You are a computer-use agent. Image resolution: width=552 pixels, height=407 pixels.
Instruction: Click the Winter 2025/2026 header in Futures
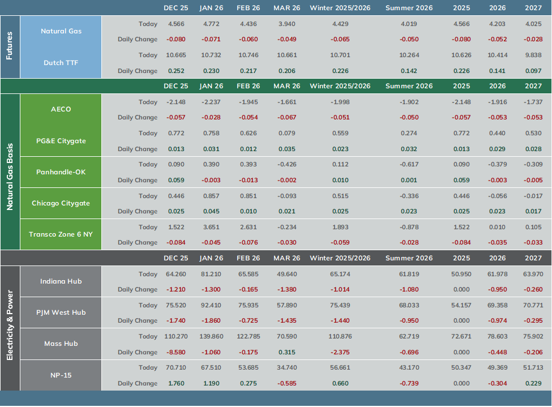(340, 8)
